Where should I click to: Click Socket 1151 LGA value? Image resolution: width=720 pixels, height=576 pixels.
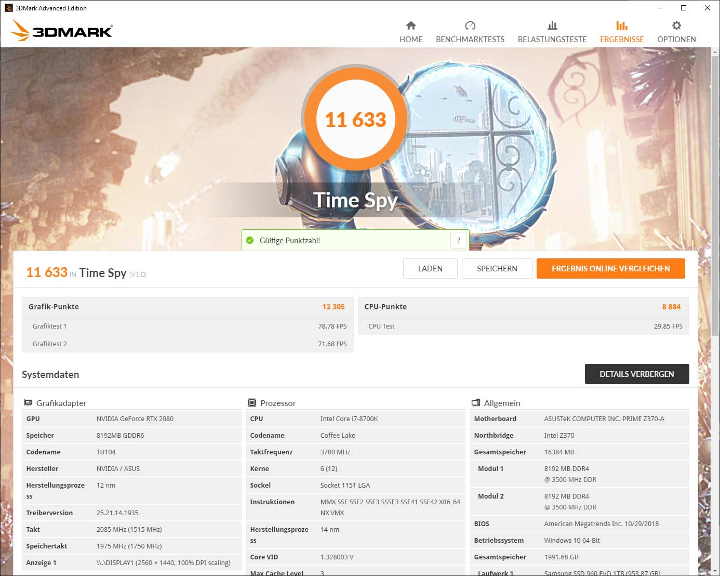[345, 485]
